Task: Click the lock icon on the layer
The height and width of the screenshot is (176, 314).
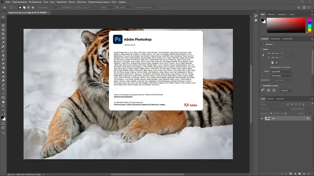Action: [308, 118]
